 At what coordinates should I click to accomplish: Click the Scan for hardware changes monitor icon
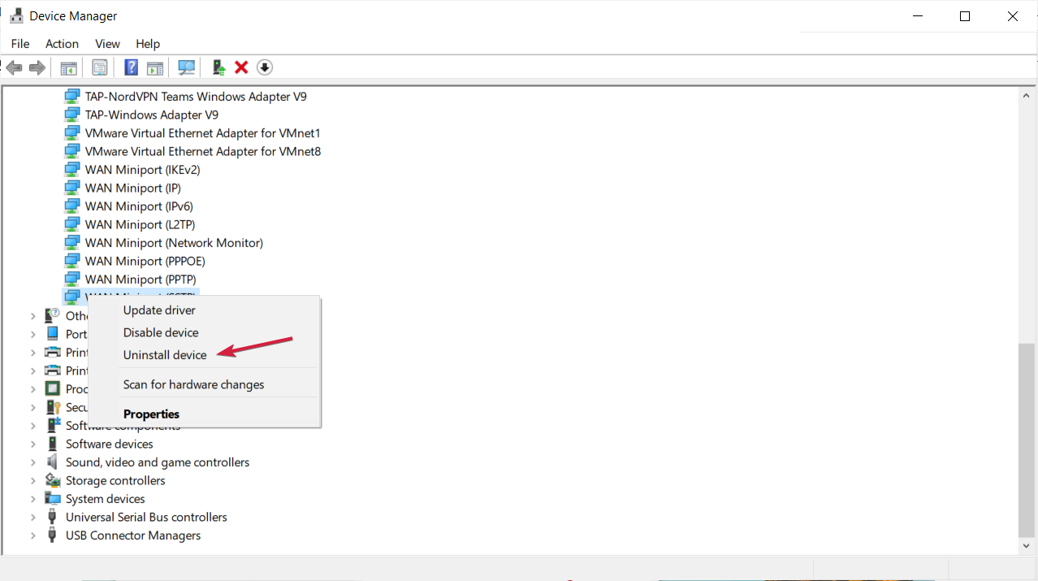click(187, 67)
